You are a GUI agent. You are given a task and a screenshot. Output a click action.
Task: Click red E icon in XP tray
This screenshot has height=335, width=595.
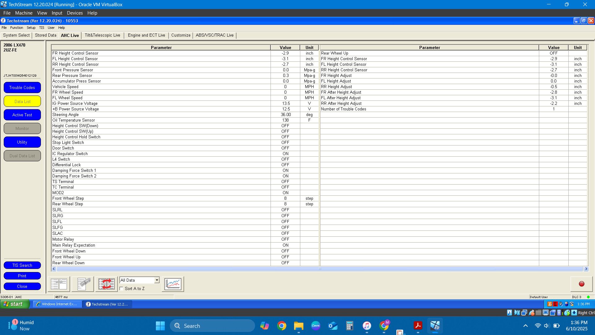coord(555,304)
